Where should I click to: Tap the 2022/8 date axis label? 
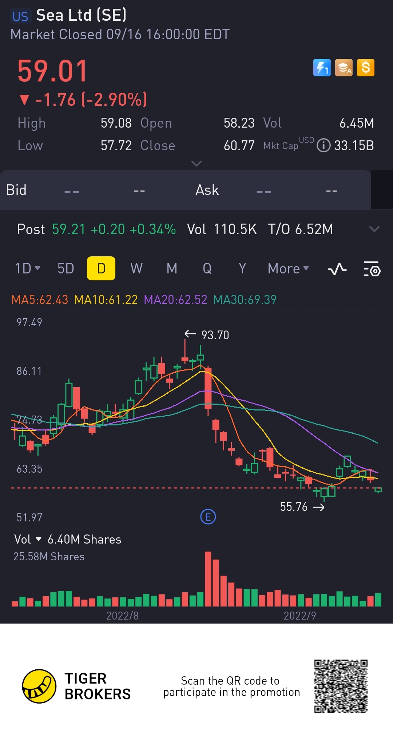click(122, 616)
